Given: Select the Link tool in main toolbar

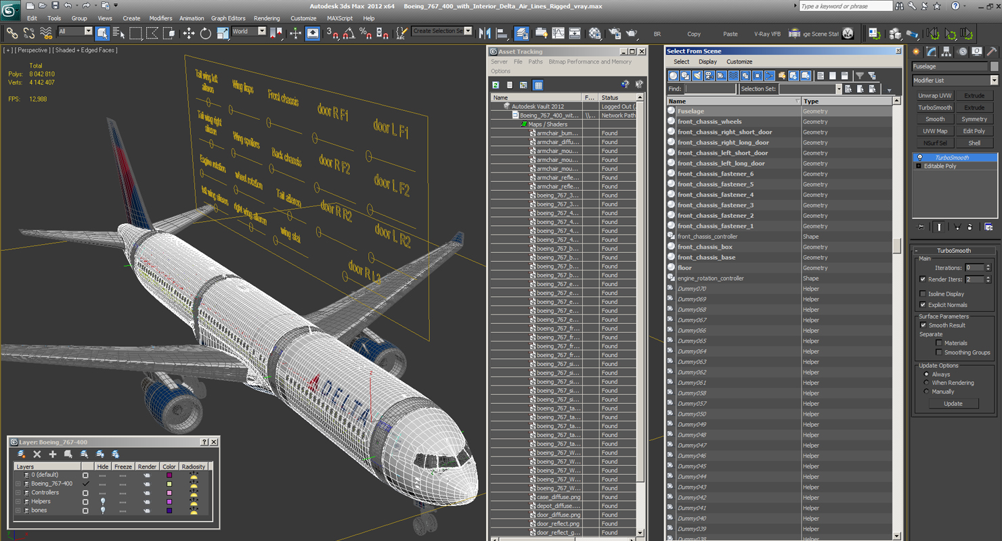Looking at the screenshot, I should point(12,32).
